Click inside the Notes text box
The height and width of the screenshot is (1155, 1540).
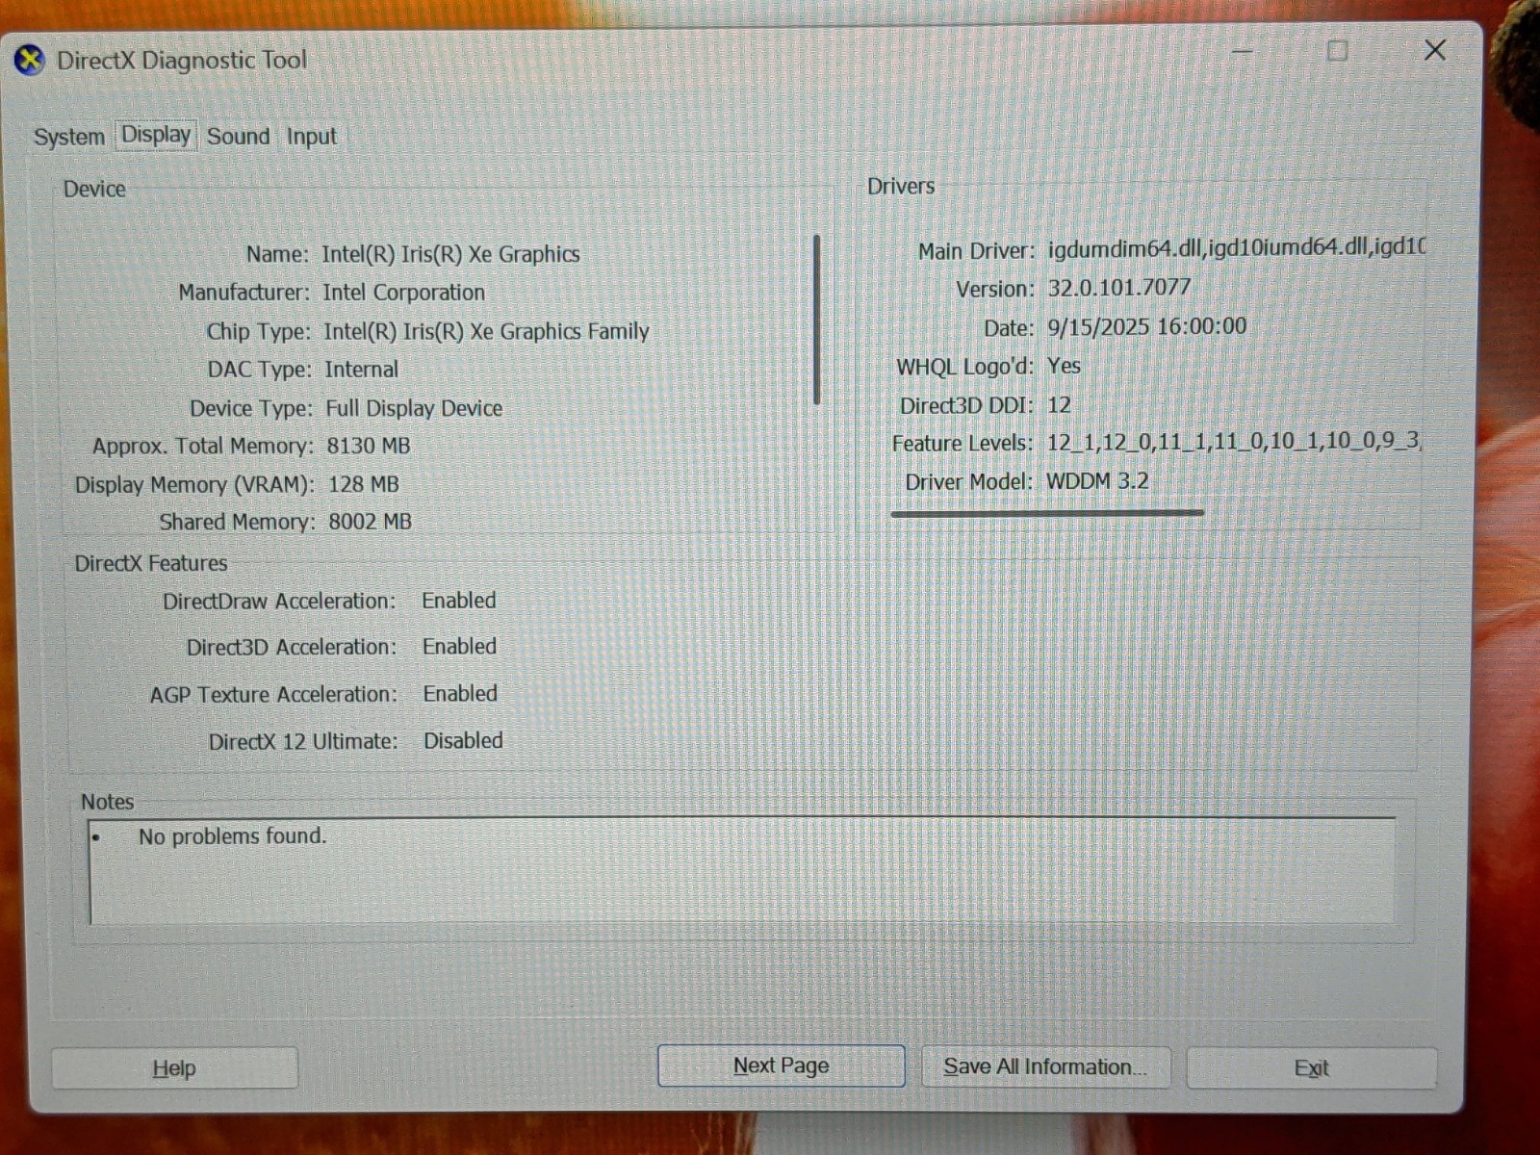[x=741, y=871]
